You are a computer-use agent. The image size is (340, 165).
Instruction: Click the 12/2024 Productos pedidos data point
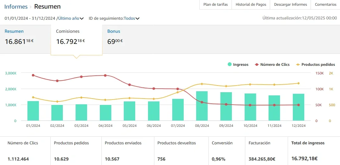pyautogui.click(x=298, y=83)
